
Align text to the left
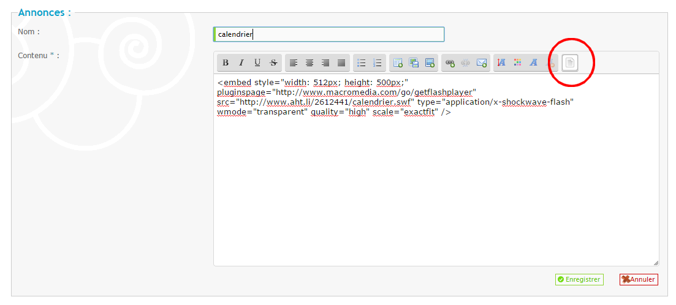[294, 63]
